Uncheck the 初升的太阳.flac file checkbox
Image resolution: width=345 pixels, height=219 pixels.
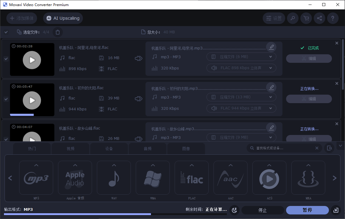6,99
